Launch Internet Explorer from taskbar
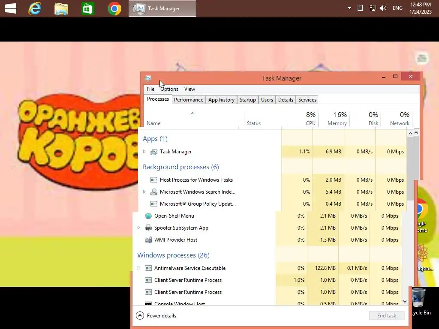Screen dimensions: 439x329 click(x=35, y=9)
